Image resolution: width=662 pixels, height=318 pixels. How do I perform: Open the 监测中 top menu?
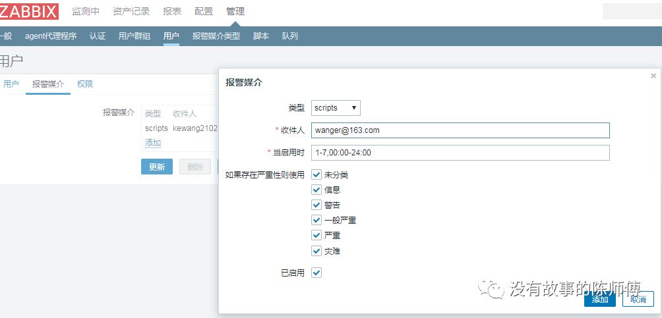point(86,11)
